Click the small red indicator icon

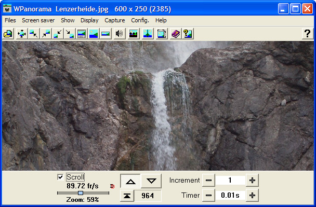pyautogui.click(x=112, y=186)
